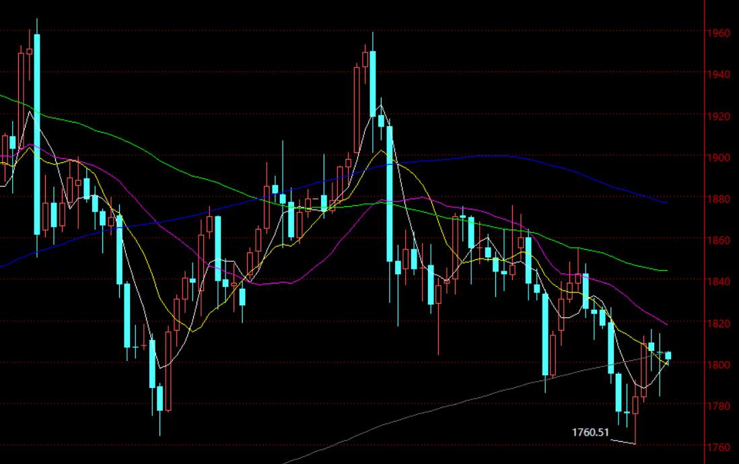
Task: Click the 1760 price axis label
Action: pos(719,447)
